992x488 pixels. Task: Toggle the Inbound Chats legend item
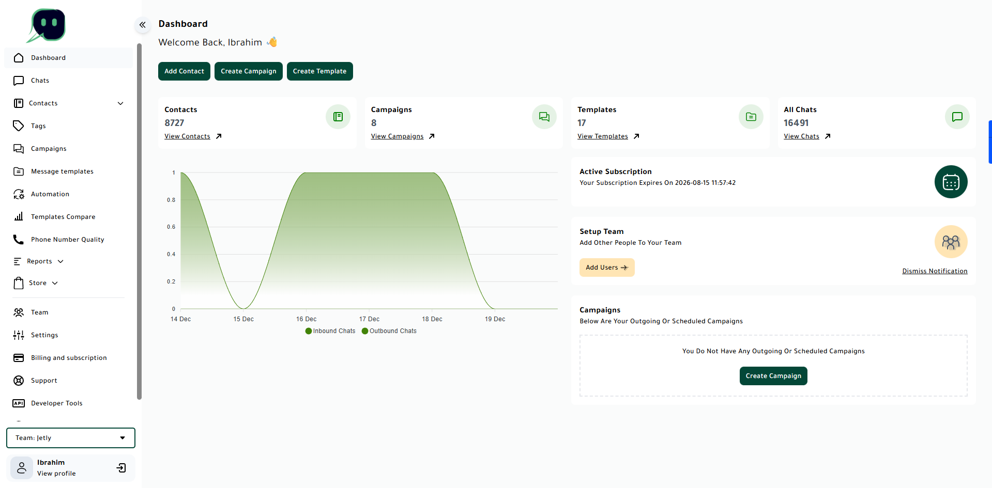tap(330, 330)
